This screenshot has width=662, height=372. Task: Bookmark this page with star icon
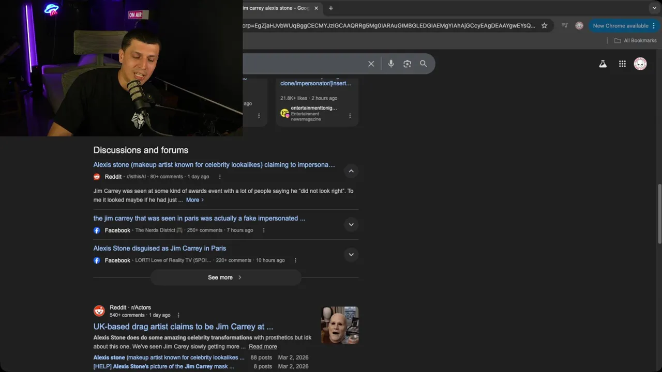tap(544, 25)
